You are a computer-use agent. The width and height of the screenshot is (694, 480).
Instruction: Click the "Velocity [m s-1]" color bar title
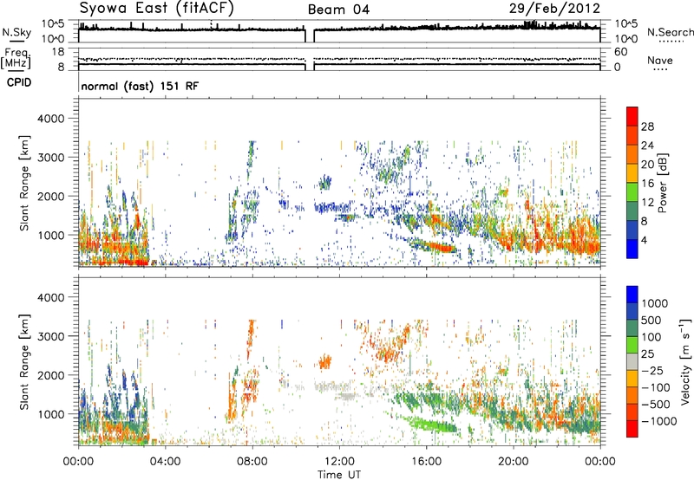coord(685,361)
